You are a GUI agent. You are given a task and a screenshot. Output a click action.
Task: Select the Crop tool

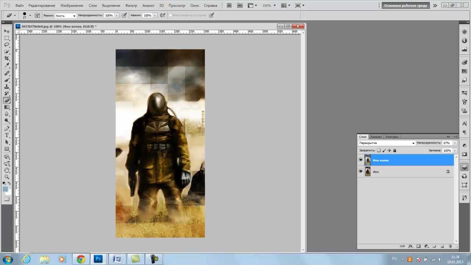tap(7, 59)
